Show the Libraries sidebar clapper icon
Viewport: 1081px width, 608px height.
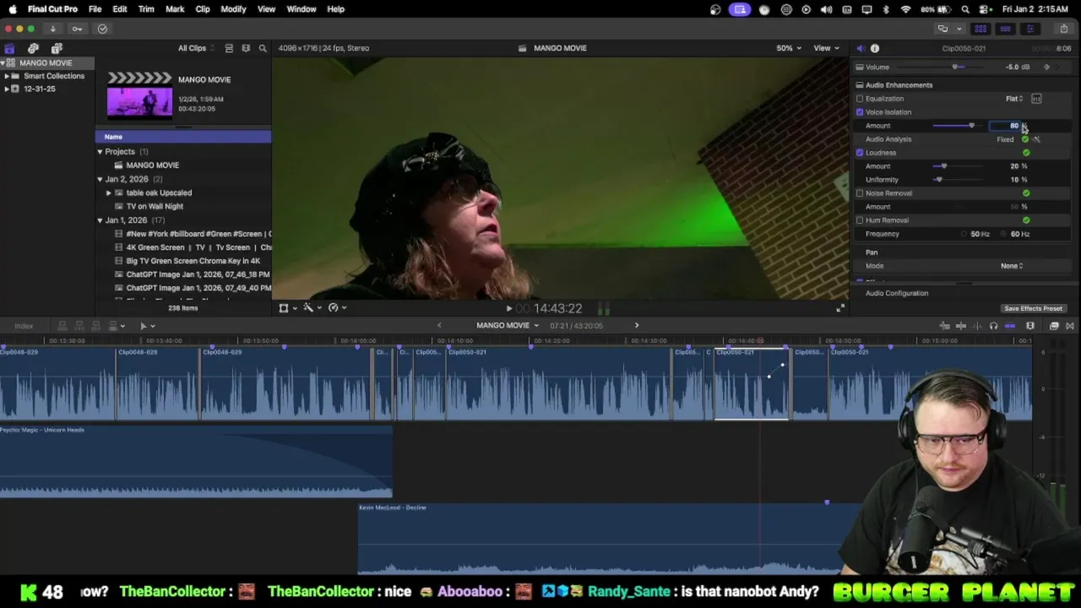(9, 48)
